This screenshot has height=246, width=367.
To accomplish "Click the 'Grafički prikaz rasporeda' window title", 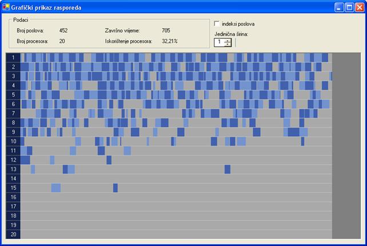I will (46, 7).
